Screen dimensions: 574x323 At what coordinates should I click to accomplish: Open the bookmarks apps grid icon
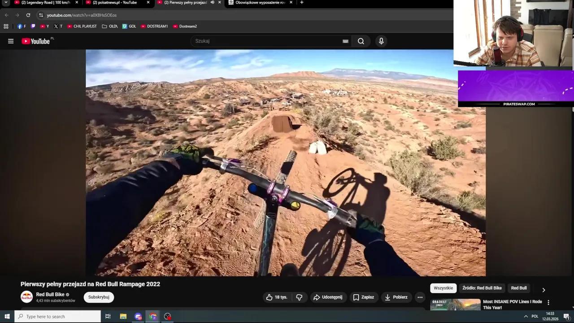pyautogui.click(x=6, y=26)
